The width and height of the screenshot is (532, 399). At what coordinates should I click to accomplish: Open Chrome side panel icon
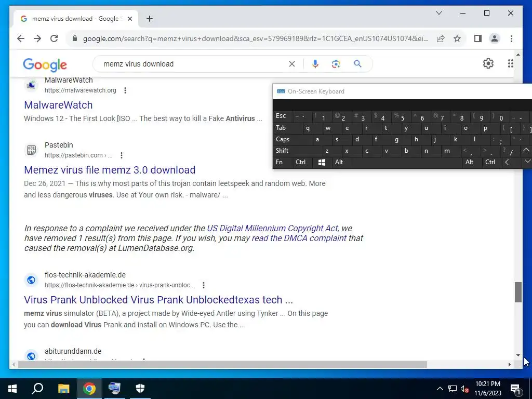click(x=478, y=38)
